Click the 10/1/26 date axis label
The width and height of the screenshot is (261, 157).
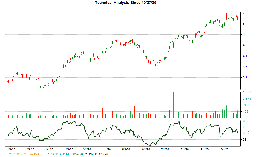(224, 149)
